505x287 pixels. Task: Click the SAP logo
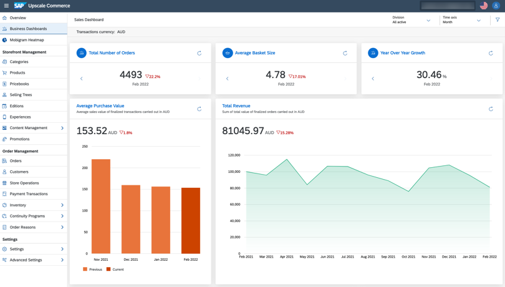click(20, 6)
